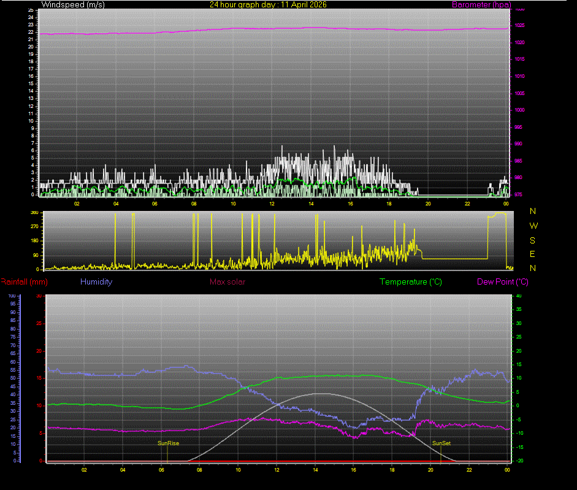Click the yellow W compass marker

pyautogui.click(x=533, y=225)
